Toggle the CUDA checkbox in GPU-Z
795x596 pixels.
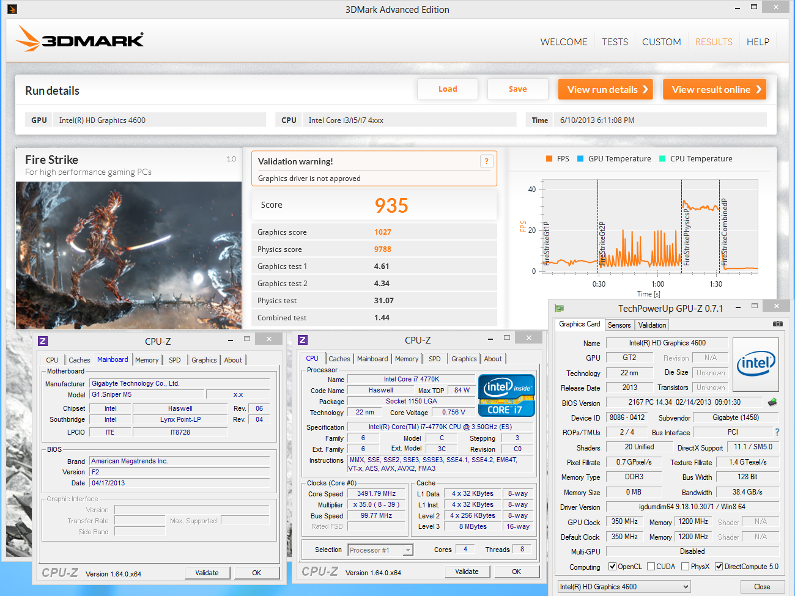651,567
